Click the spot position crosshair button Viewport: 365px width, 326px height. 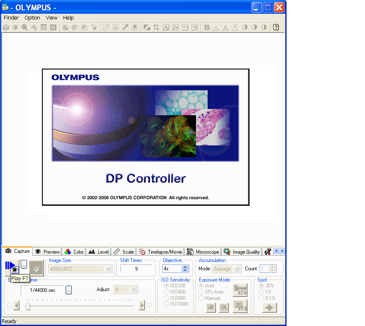tap(269, 308)
